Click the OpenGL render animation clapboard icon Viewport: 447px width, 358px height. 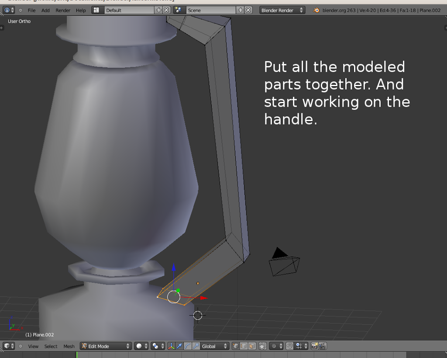click(323, 346)
